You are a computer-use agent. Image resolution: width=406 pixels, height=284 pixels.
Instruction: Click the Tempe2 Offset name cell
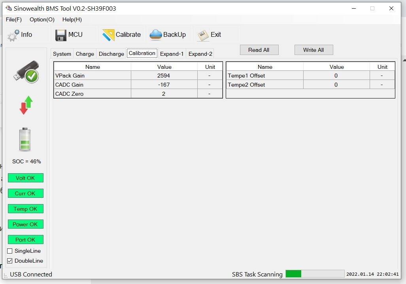[x=264, y=85]
